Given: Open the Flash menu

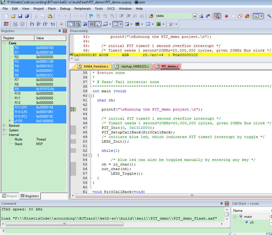Looking at the screenshot, I should click(52, 9).
